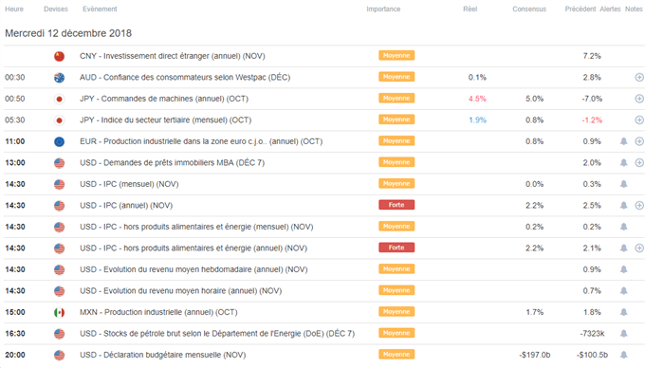Set alert bell for Stocks de pétrole brut
Image resolution: width=645 pixels, height=368 pixels.
pyautogui.click(x=623, y=334)
